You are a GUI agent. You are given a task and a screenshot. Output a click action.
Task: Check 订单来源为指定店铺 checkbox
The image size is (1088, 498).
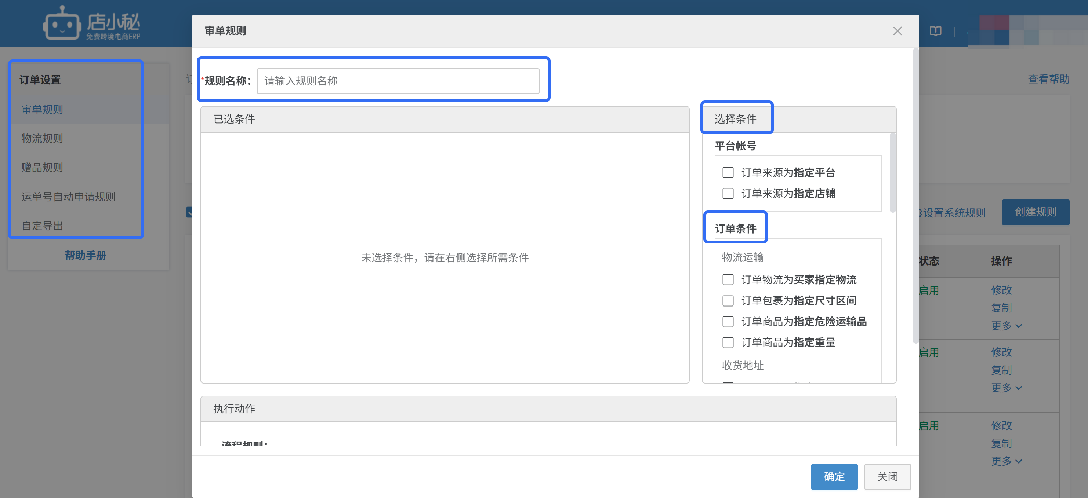coord(728,194)
